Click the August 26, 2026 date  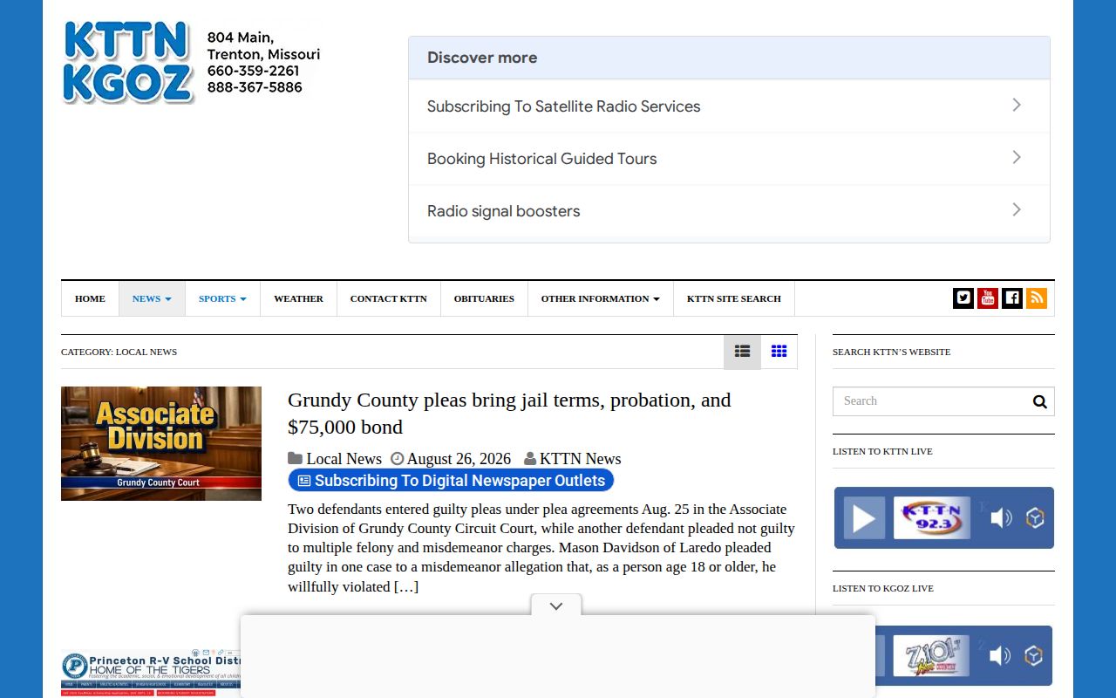click(459, 459)
